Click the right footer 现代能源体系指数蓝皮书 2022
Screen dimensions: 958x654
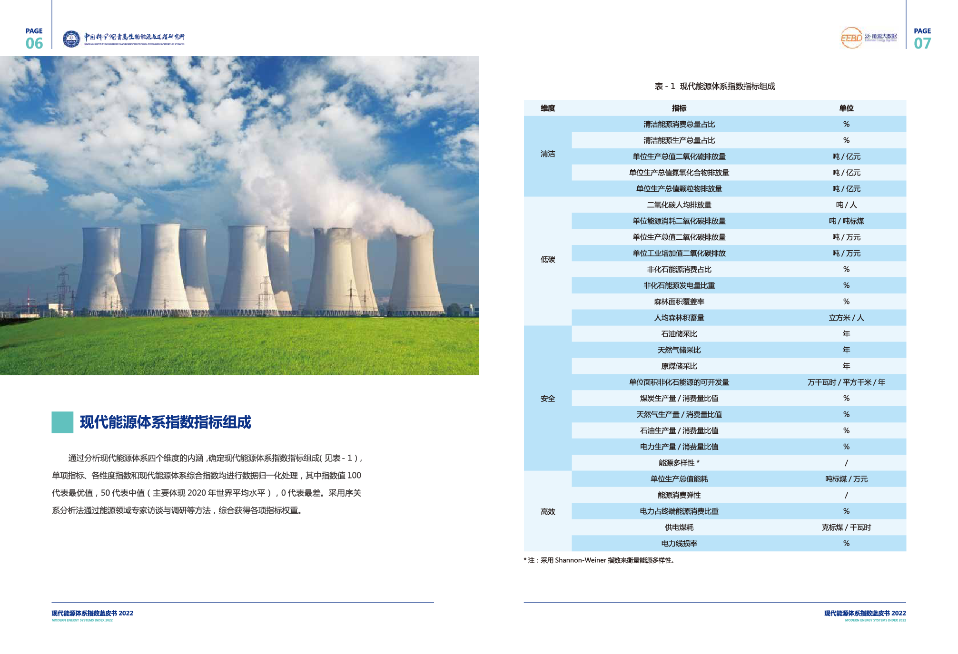[865, 614]
